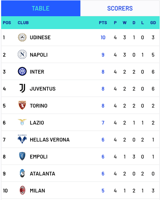Click the Milan club crest
This screenshot has height=200, width=160.
point(22,190)
